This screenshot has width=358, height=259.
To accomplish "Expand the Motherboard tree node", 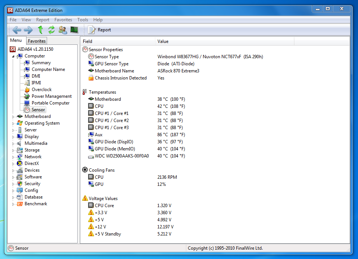I will tap(14, 117).
